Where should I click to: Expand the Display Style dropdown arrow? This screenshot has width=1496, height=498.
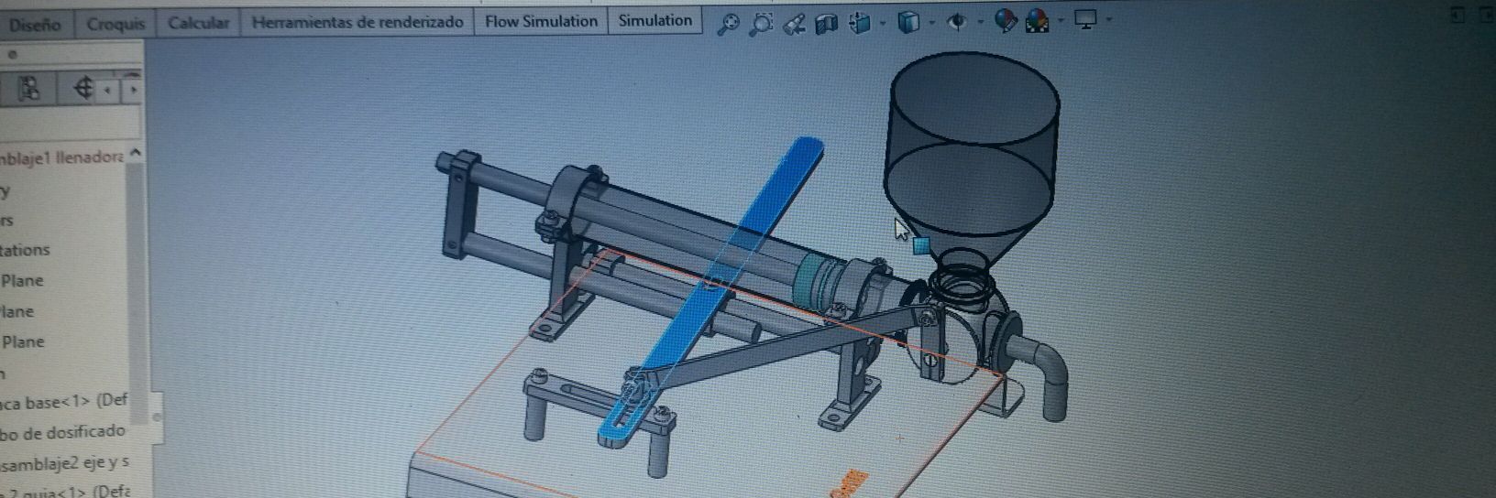(x=931, y=22)
